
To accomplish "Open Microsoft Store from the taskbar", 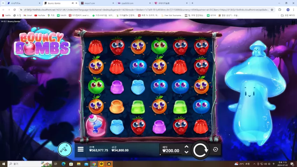I will coord(71,164).
